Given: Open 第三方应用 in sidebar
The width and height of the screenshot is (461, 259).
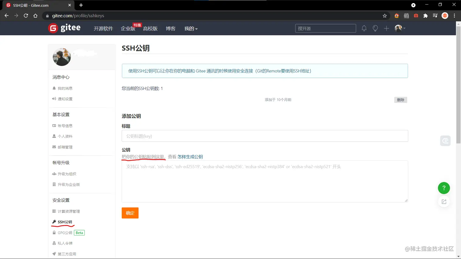Looking at the screenshot, I should click(64, 254).
